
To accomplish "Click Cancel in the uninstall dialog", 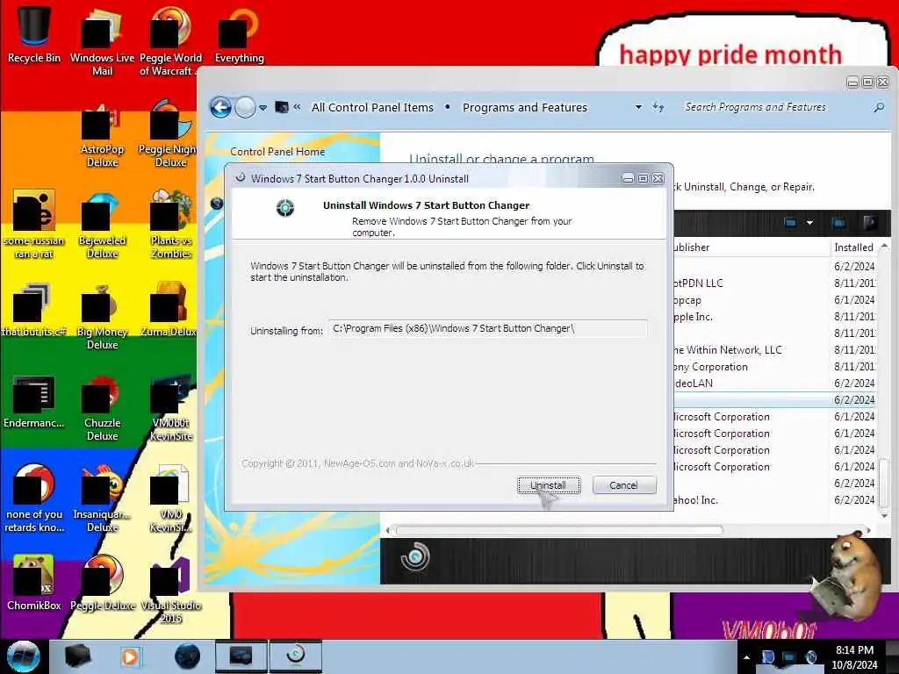I will [x=624, y=485].
